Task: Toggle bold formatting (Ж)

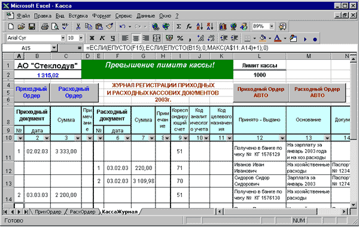Action: [x=92, y=38]
